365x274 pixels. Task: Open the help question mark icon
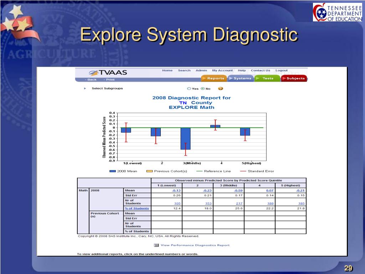pyautogui.click(x=220, y=88)
